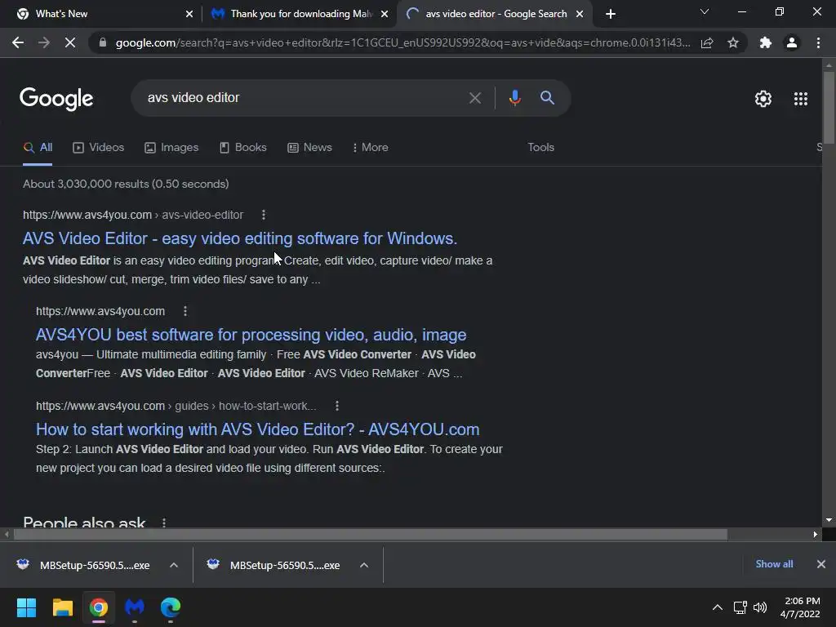Open the volume tray icon
This screenshot has width=836, height=627.
[x=760, y=607]
